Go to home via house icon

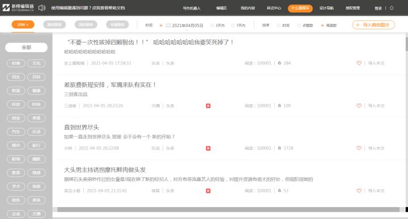[392, 8]
